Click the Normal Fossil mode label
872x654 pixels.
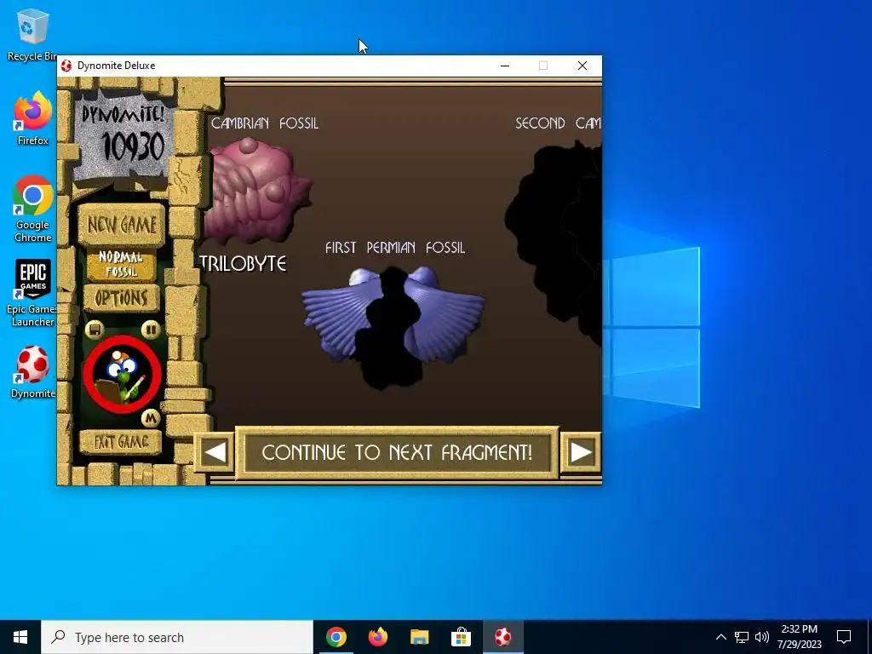click(121, 264)
